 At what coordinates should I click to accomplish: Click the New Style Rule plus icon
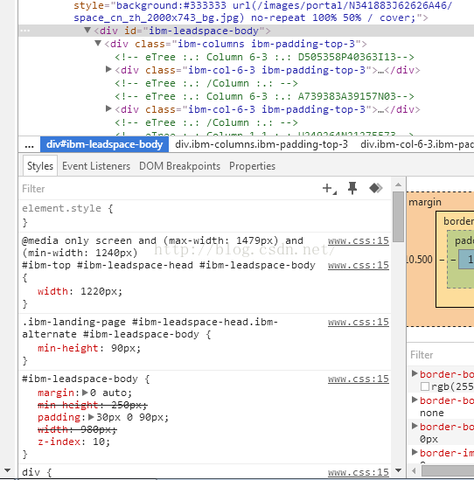[x=329, y=189]
